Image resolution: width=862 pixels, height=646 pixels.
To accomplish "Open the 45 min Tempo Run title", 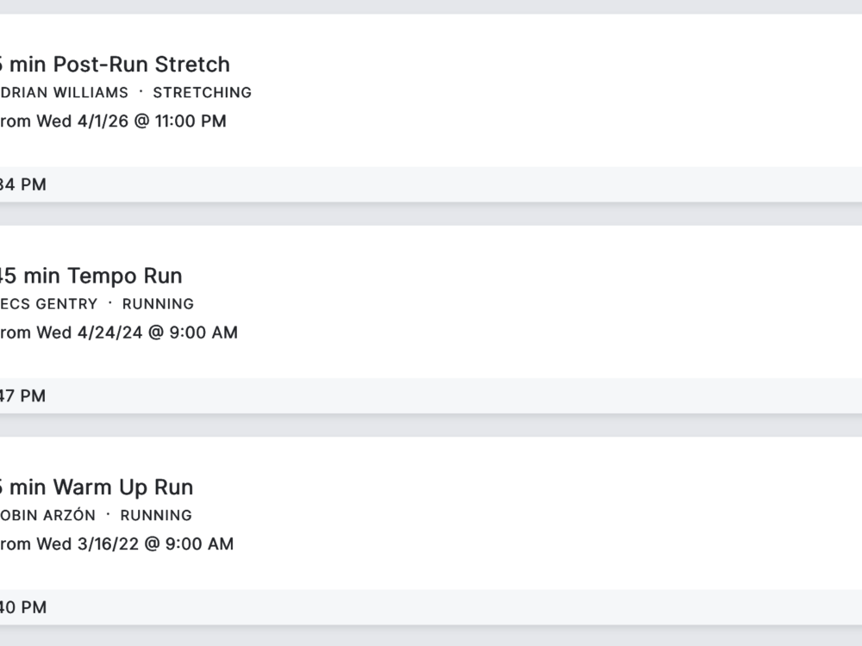I will 91,276.
